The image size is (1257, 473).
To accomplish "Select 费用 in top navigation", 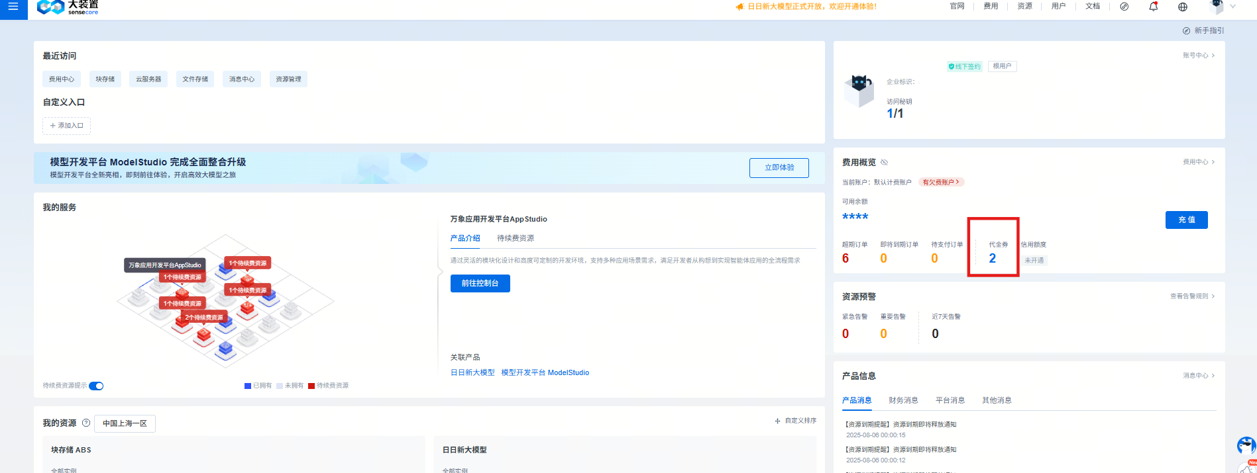I will (991, 6).
